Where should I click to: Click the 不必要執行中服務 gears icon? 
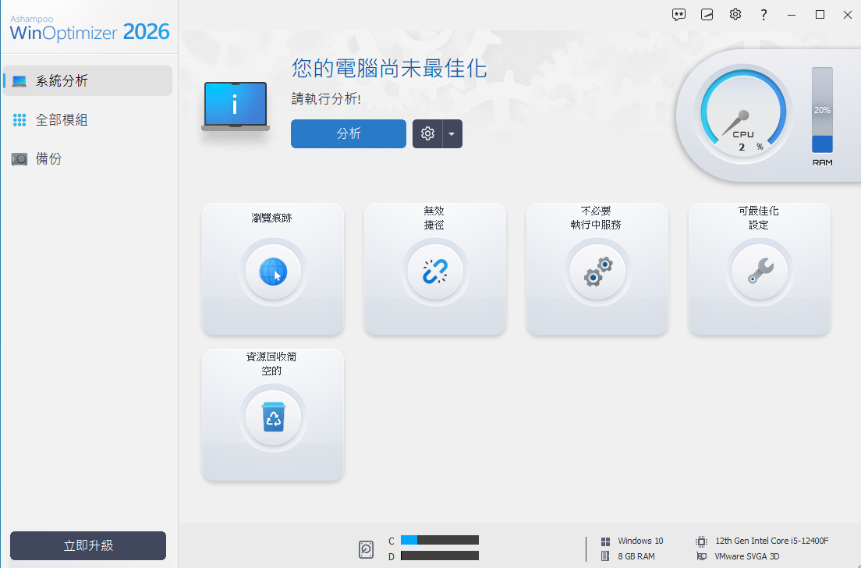point(597,272)
